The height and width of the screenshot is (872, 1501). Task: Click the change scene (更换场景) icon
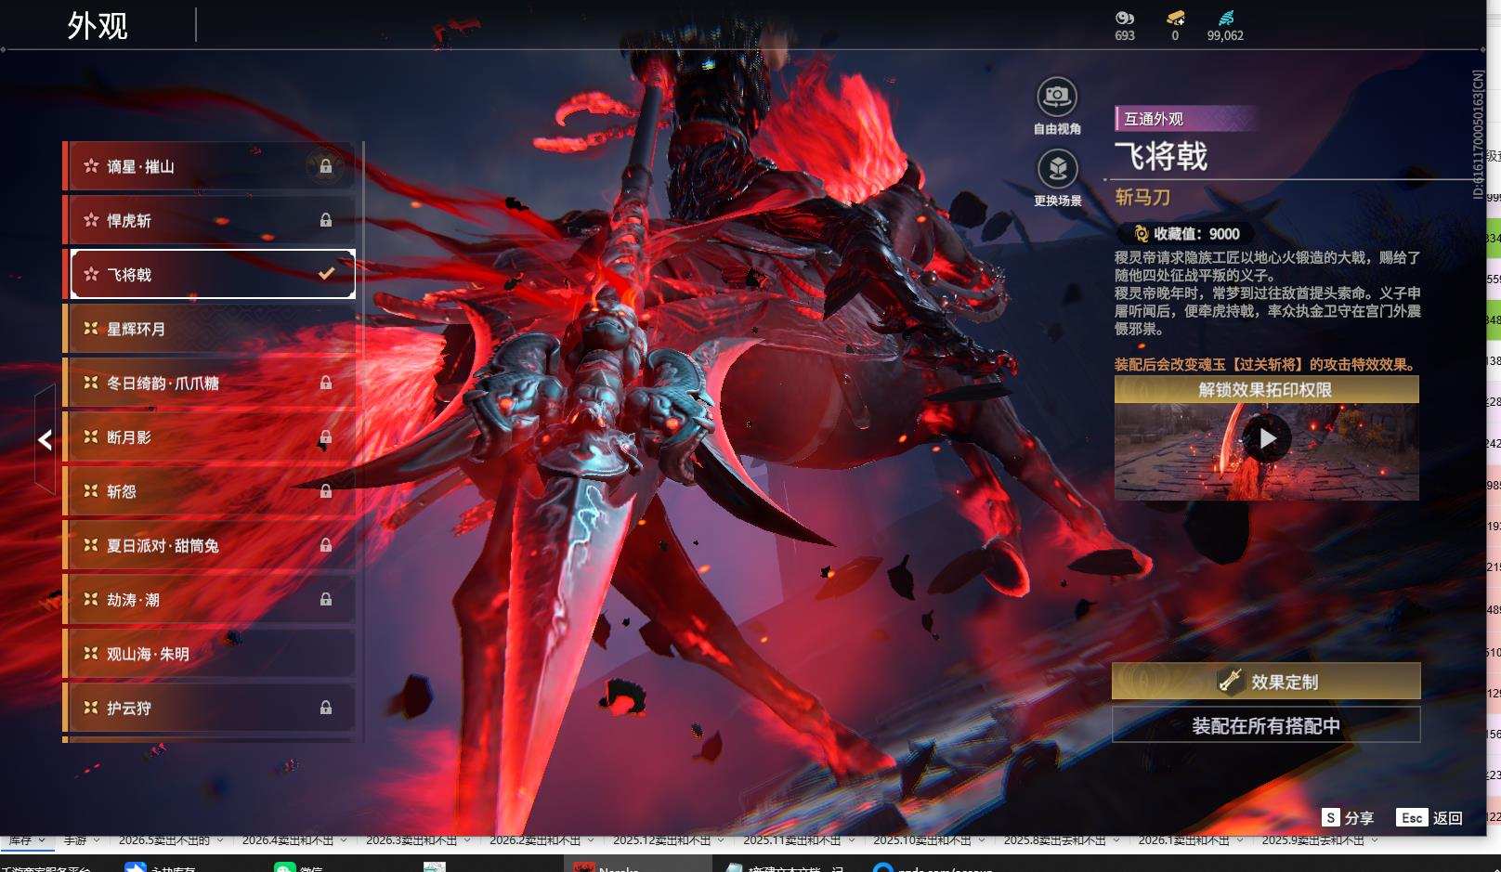[x=1057, y=168]
